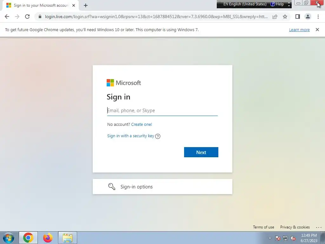Minimize the Chrome window
325x244 pixels.
[x=298, y=3]
